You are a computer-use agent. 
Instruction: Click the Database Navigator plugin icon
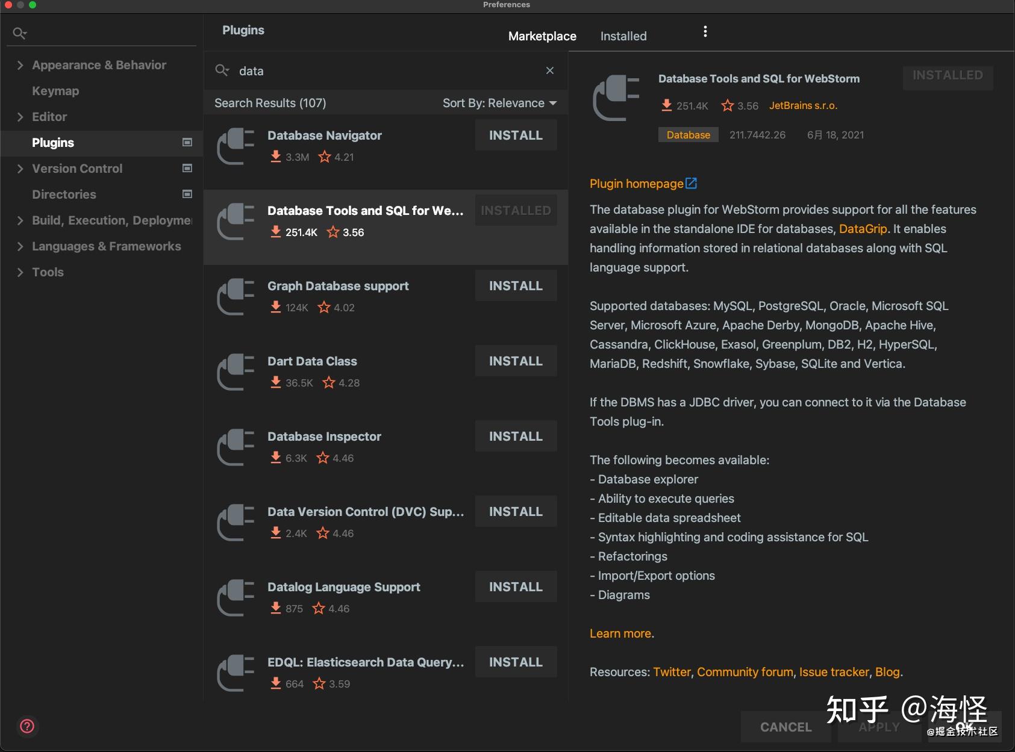[x=236, y=146]
